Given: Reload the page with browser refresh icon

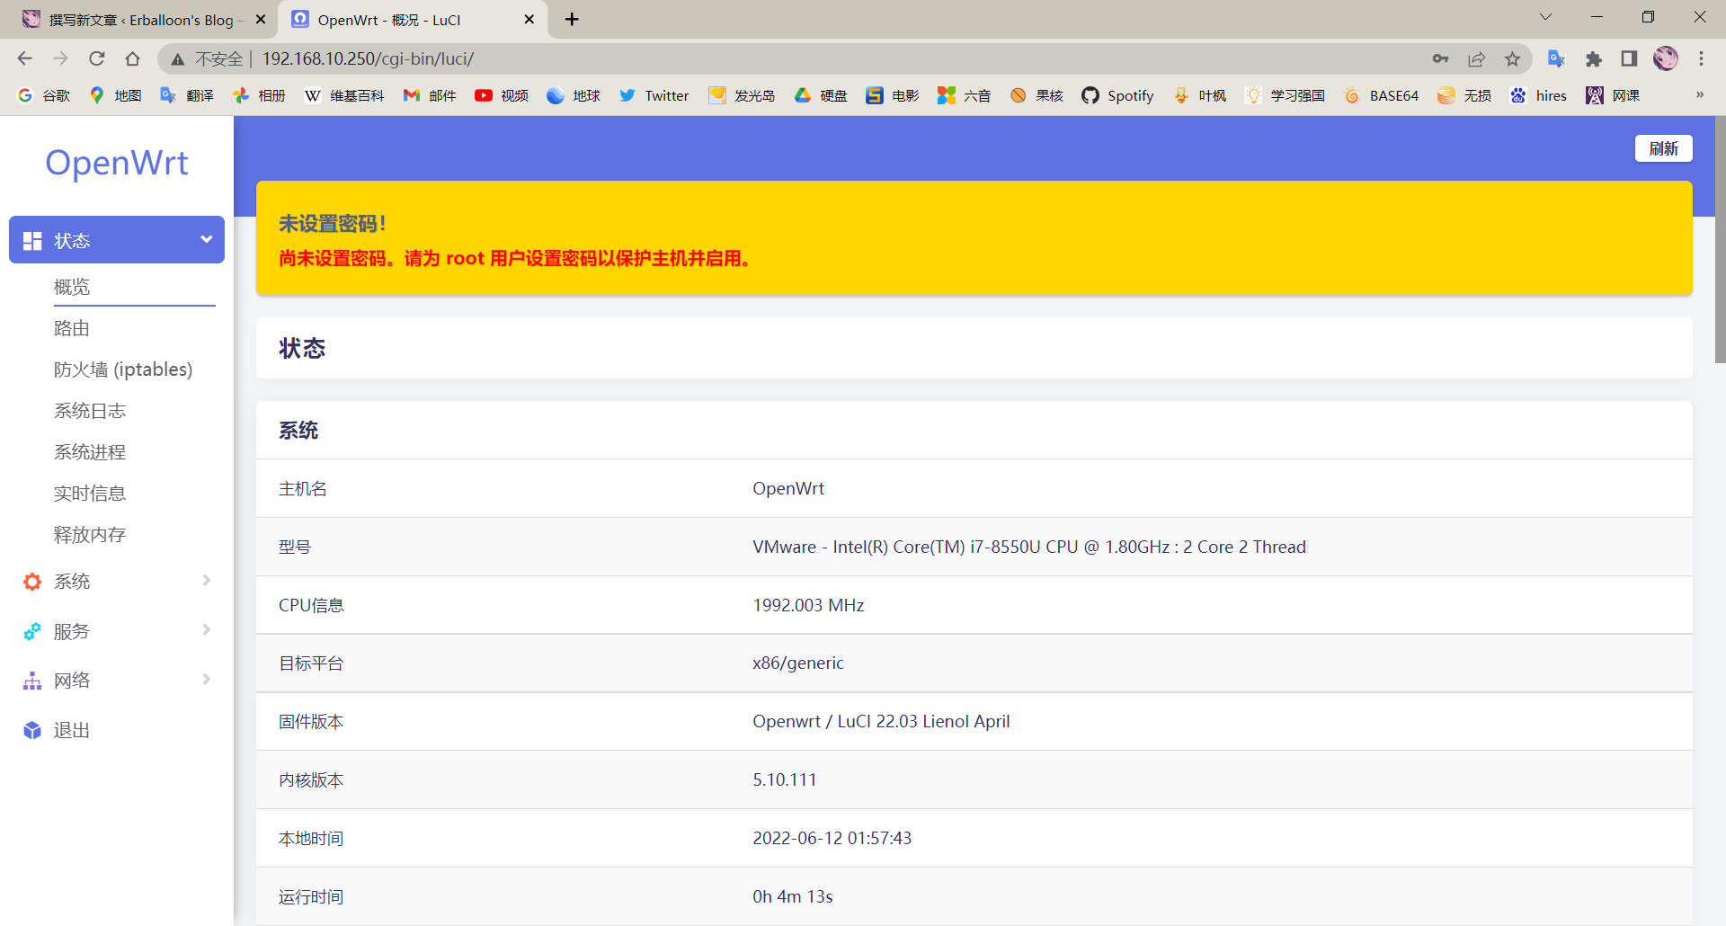Looking at the screenshot, I should pos(97,58).
